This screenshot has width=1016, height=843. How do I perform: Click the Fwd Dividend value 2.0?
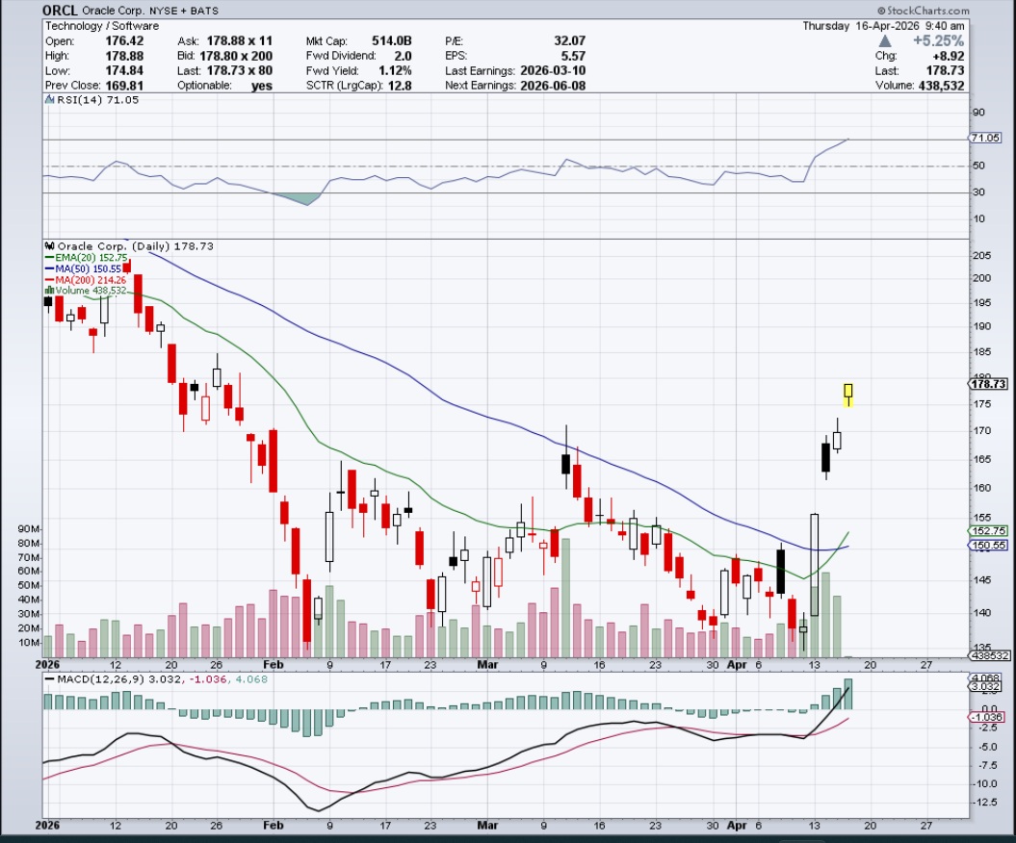point(403,56)
